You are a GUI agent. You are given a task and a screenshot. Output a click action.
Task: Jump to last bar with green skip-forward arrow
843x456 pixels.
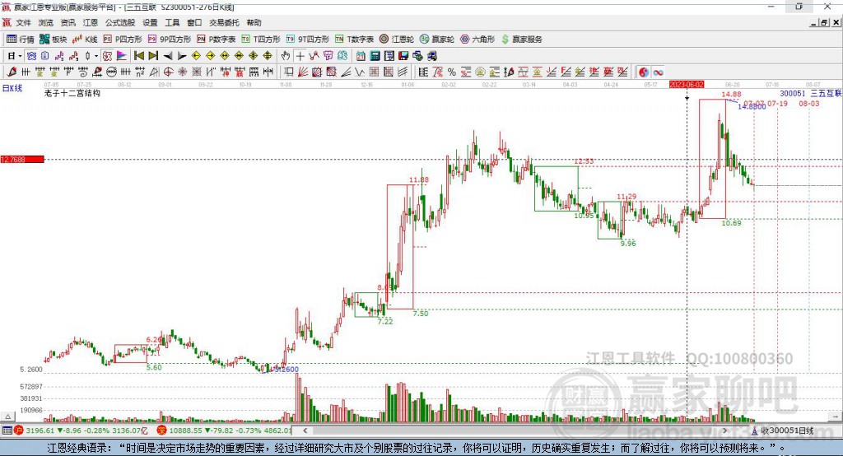click(153, 56)
